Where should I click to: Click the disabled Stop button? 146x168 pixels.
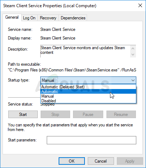(55, 115)
